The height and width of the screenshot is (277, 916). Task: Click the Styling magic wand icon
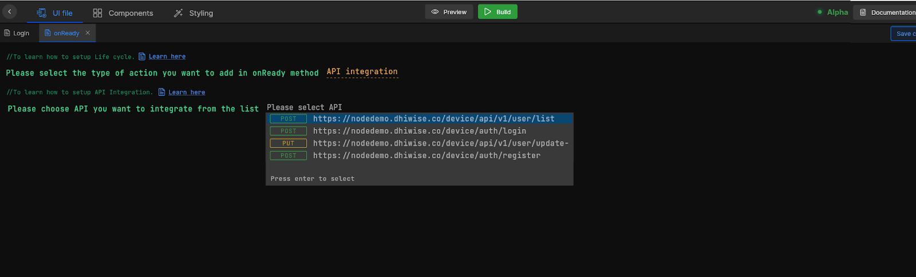pyautogui.click(x=179, y=13)
